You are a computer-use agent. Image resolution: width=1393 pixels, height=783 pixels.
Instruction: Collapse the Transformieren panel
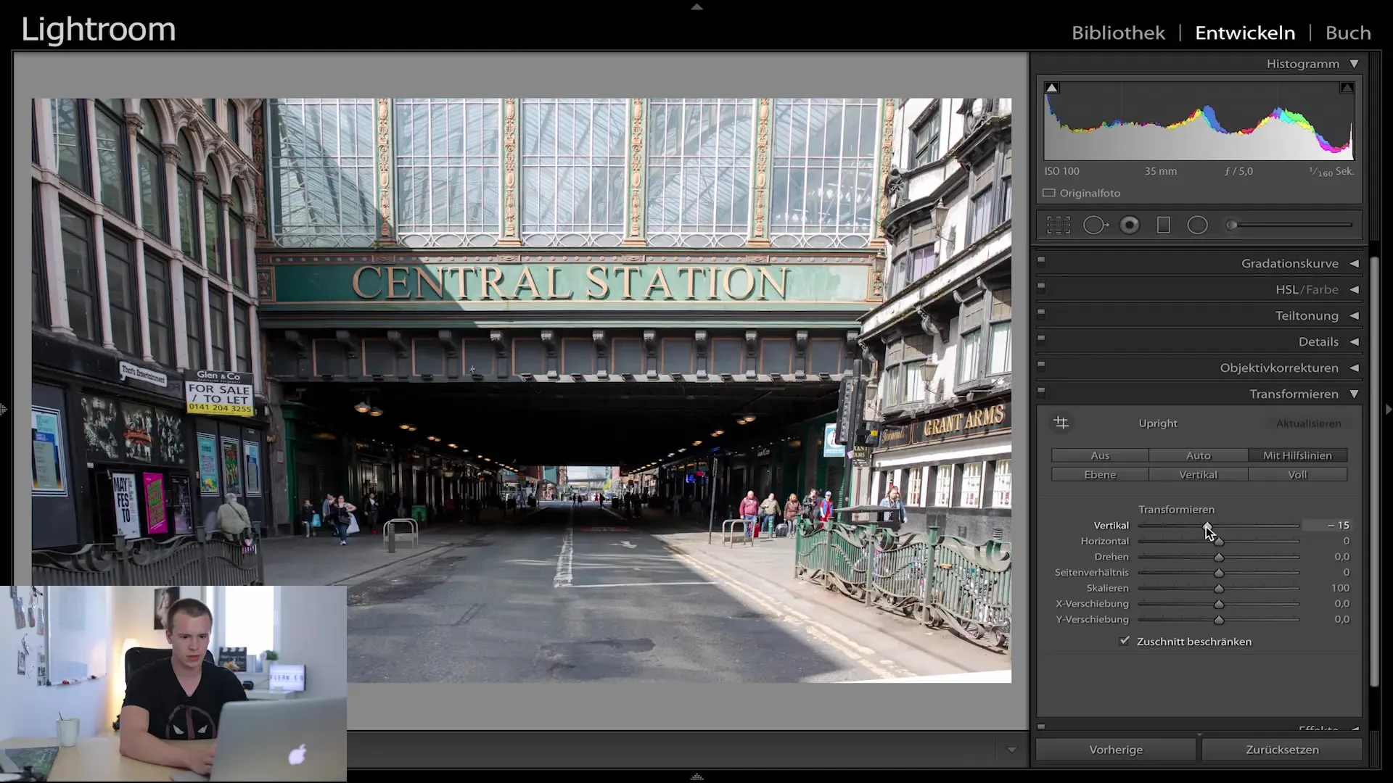click(1354, 394)
